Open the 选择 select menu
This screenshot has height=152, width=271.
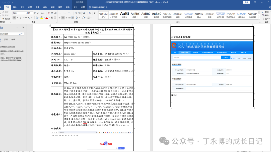tap(266, 19)
